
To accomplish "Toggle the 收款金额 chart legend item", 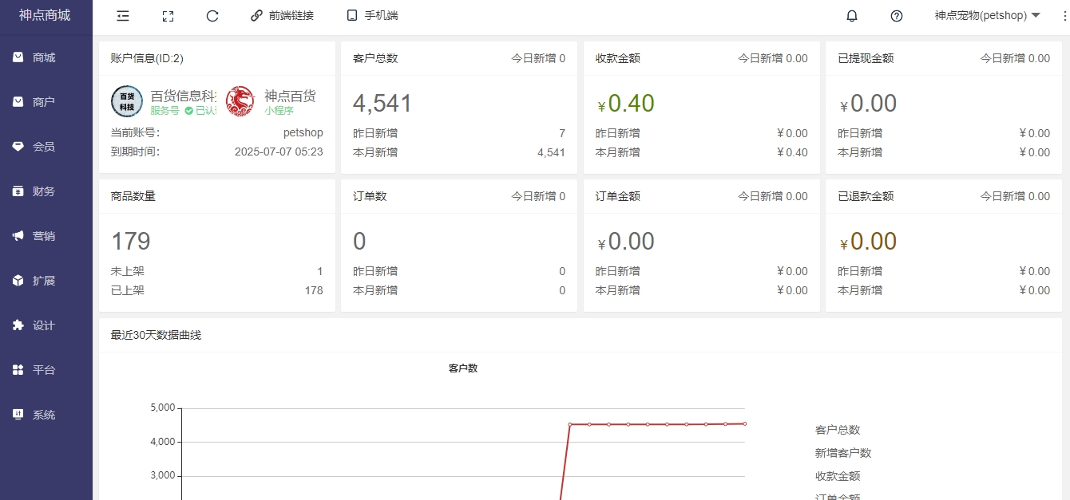I will (838, 476).
